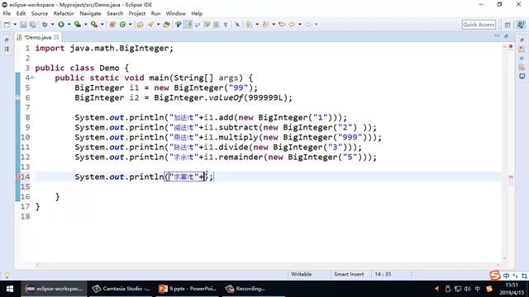Expand the External Tools dropdown arrow
529x297 pixels.
(102, 24)
